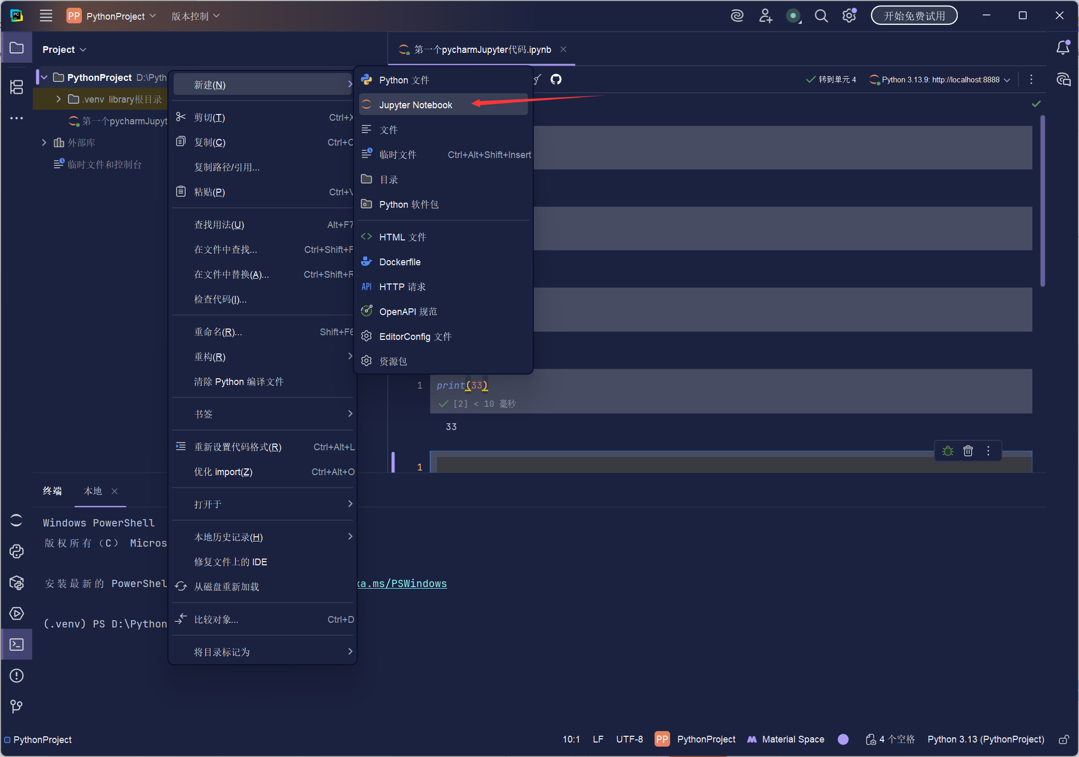Image resolution: width=1079 pixels, height=757 pixels.
Task: Click the Jupyter tool window icon in sidebar
Action: click(x=17, y=520)
